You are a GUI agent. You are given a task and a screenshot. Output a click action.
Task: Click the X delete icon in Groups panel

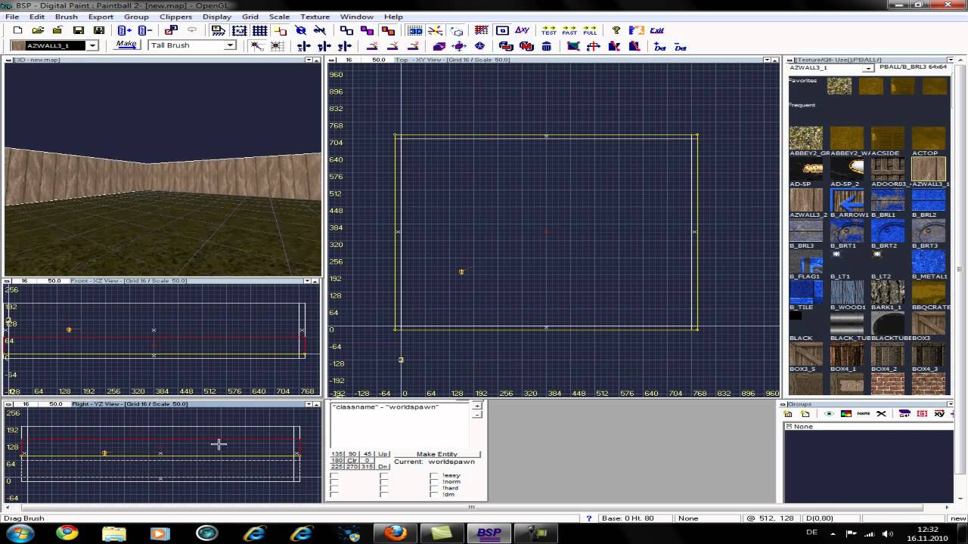click(x=881, y=414)
